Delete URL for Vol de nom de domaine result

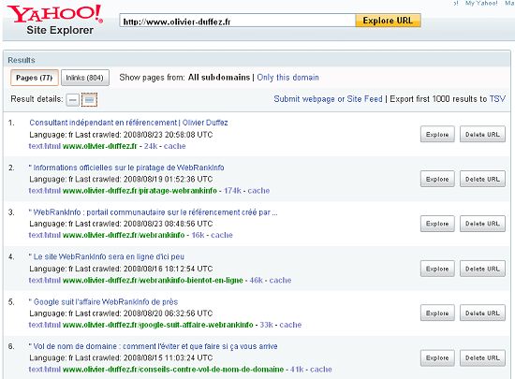coord(482,357)
